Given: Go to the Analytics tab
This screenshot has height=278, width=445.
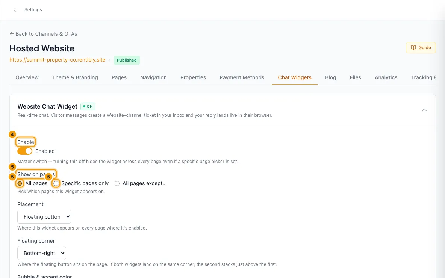Looking at the screenshot, I should click(x=386, y=77).
